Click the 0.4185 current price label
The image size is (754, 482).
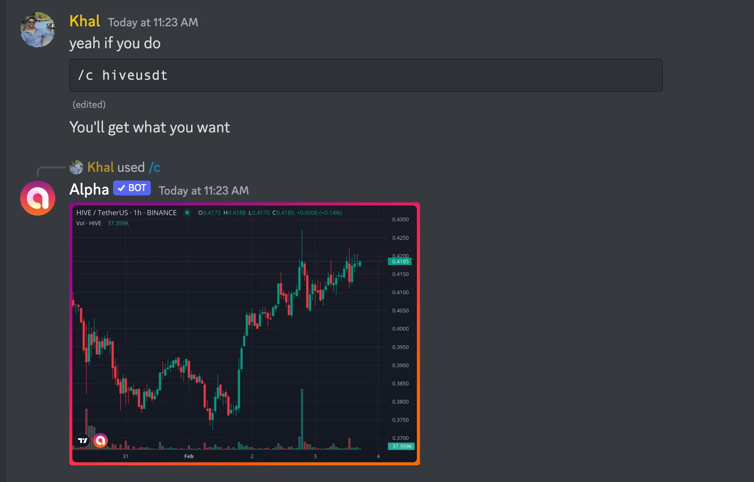tap(400, 262)
